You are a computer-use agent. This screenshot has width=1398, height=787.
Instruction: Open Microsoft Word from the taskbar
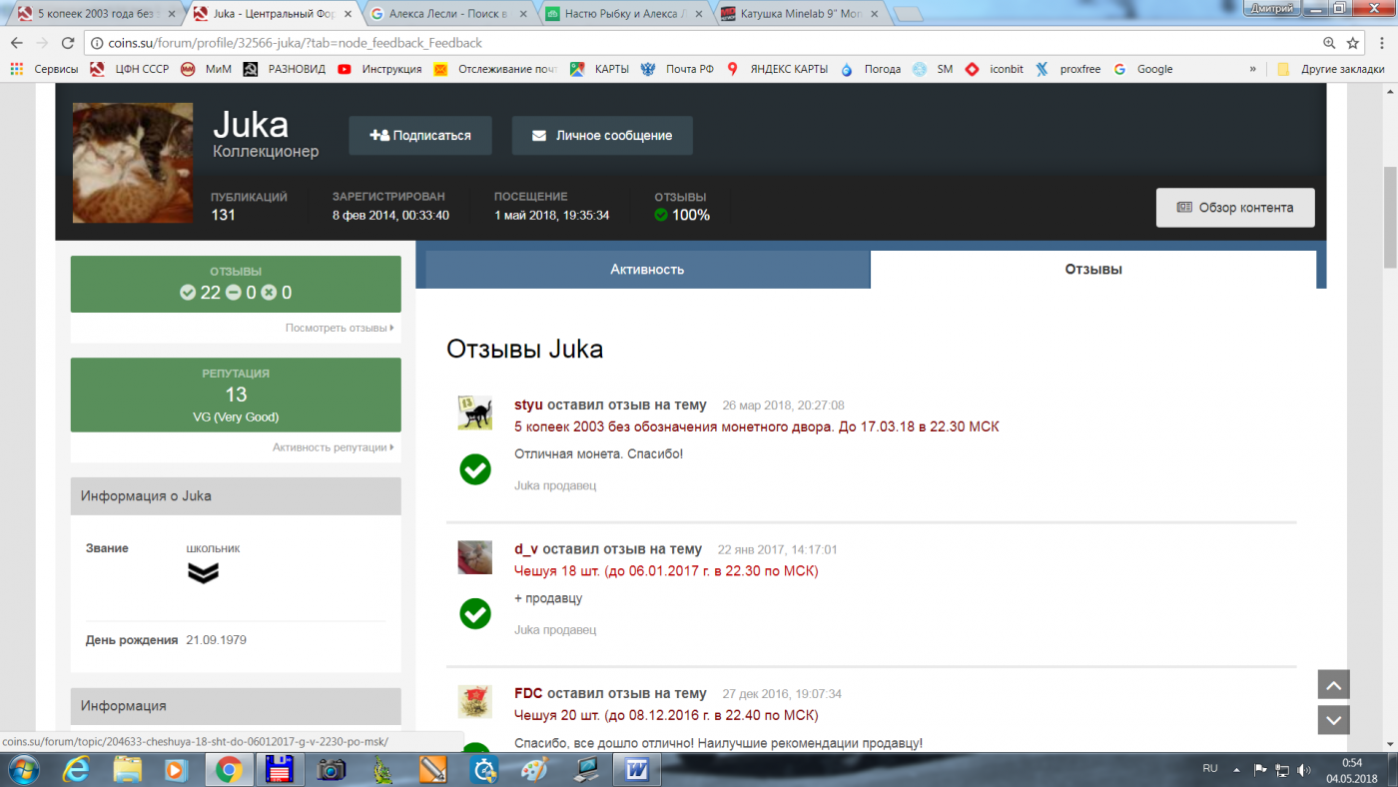[x=636, y=769]
